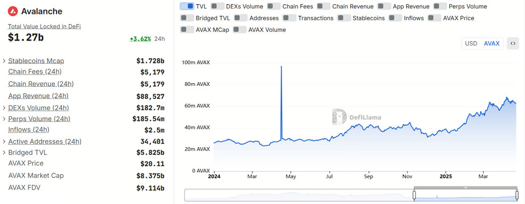Click the AVAX Market Cap label

pyautogui.click(x=36, y=176)
